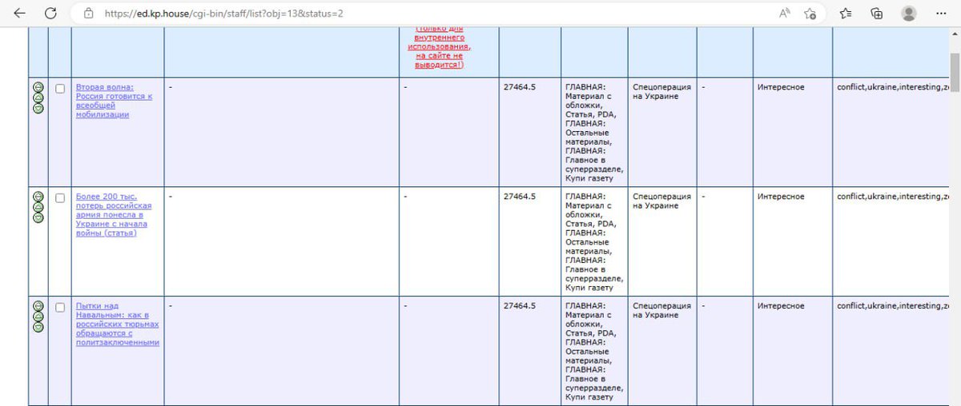Tick the checkbox for 'Более 200 тыс.' article
Screen dimensions: 961x406
coord(60,197)
